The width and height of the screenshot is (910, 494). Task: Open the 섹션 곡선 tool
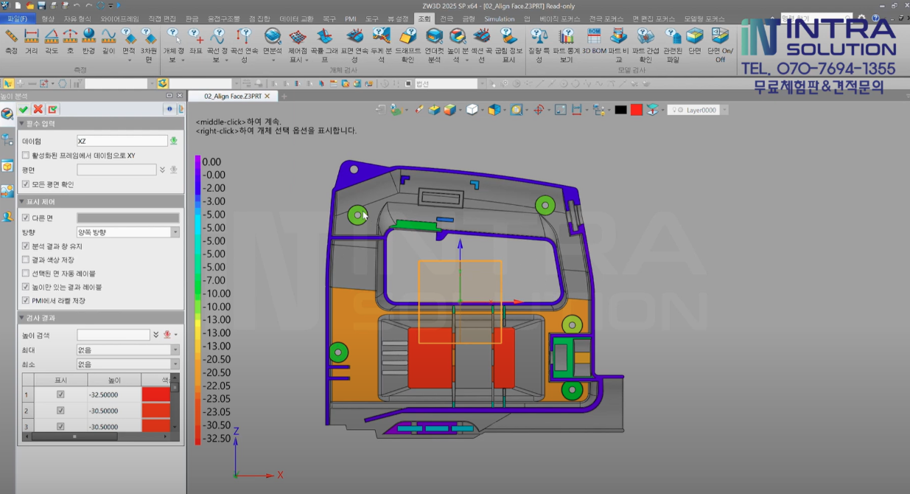[x=483, y=44]
